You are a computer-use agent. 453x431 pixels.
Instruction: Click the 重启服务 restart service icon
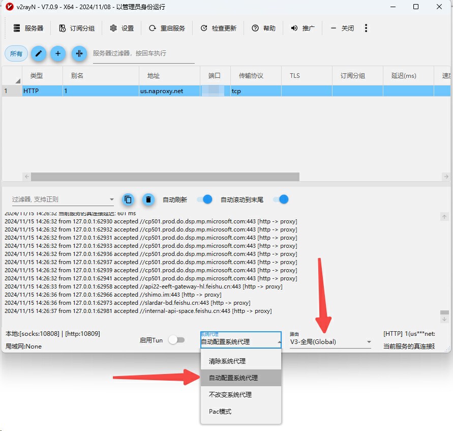152,28
